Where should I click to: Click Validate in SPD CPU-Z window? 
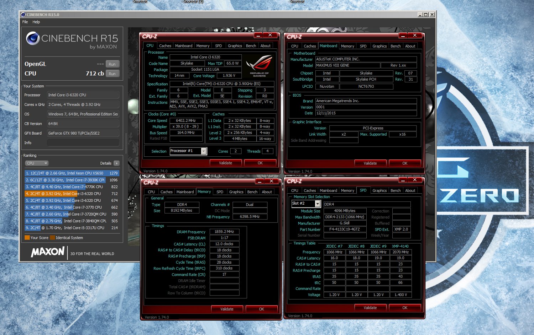click(370, 308)
